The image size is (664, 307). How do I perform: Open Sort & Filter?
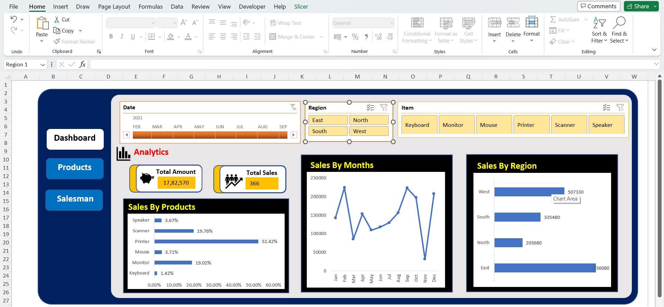599,30
